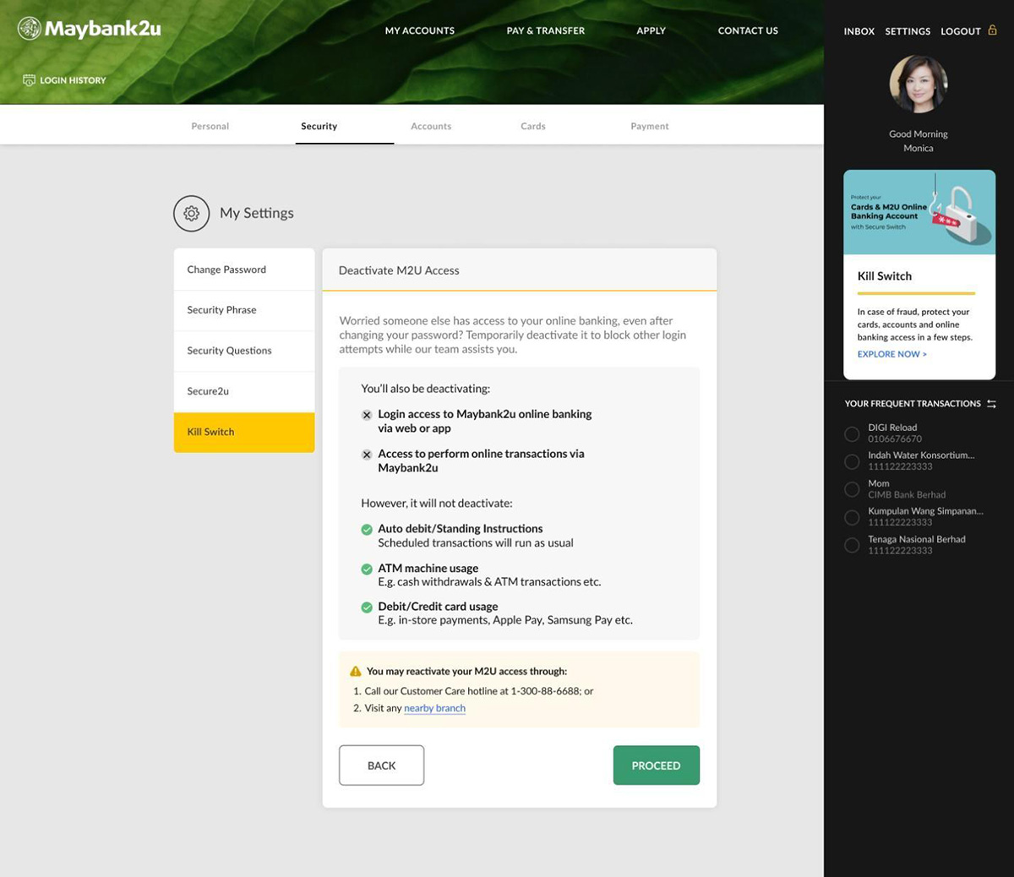The width and height of the screenshot is (1014, 877).
Task: Click the Indah Water Konsortium transaction name
Action: [921, 455]
